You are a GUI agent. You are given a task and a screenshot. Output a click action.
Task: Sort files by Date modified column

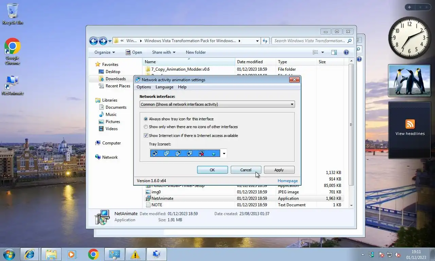pos(256,62)
